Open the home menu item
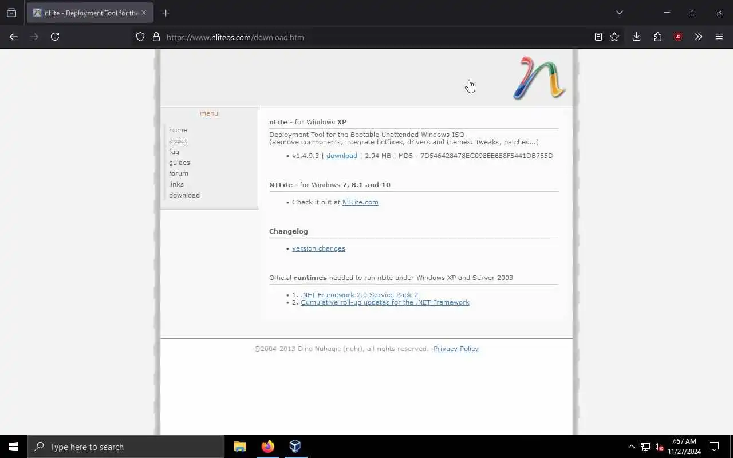 (x=178, y=130)
